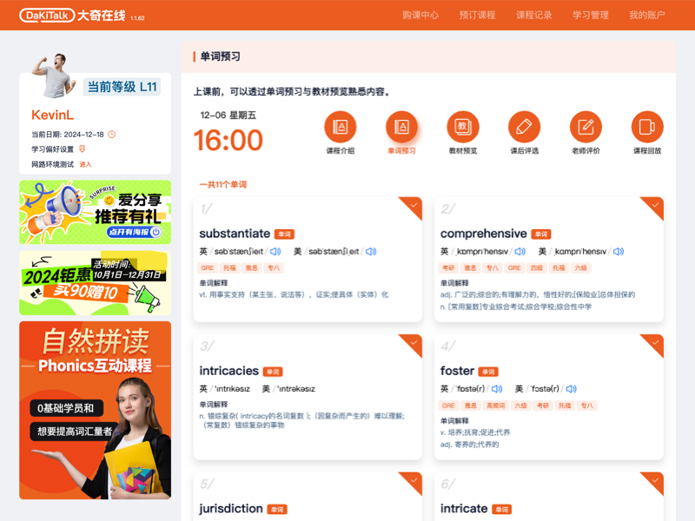Screen dimensions: 695x521
Task: Click the 课程回放 class replay icon
Action: [646, 129]
